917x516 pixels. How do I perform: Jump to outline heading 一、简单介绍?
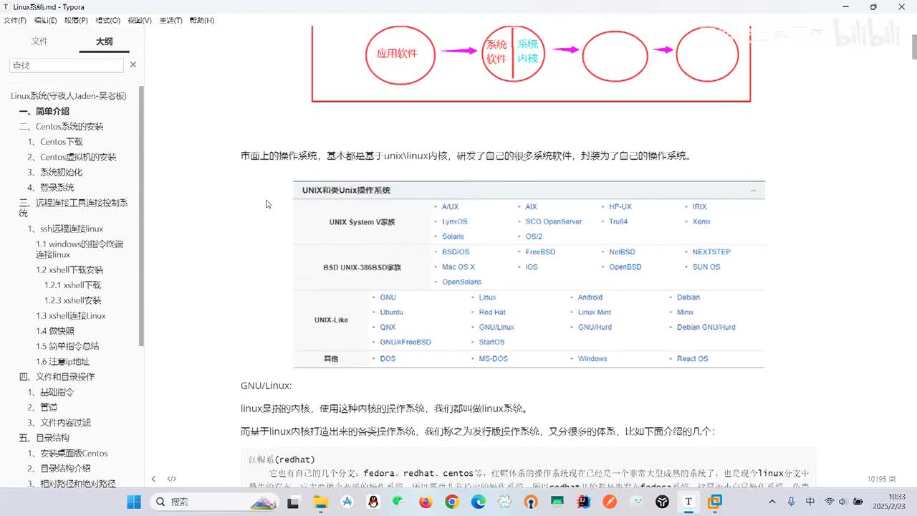pos(44,111)
